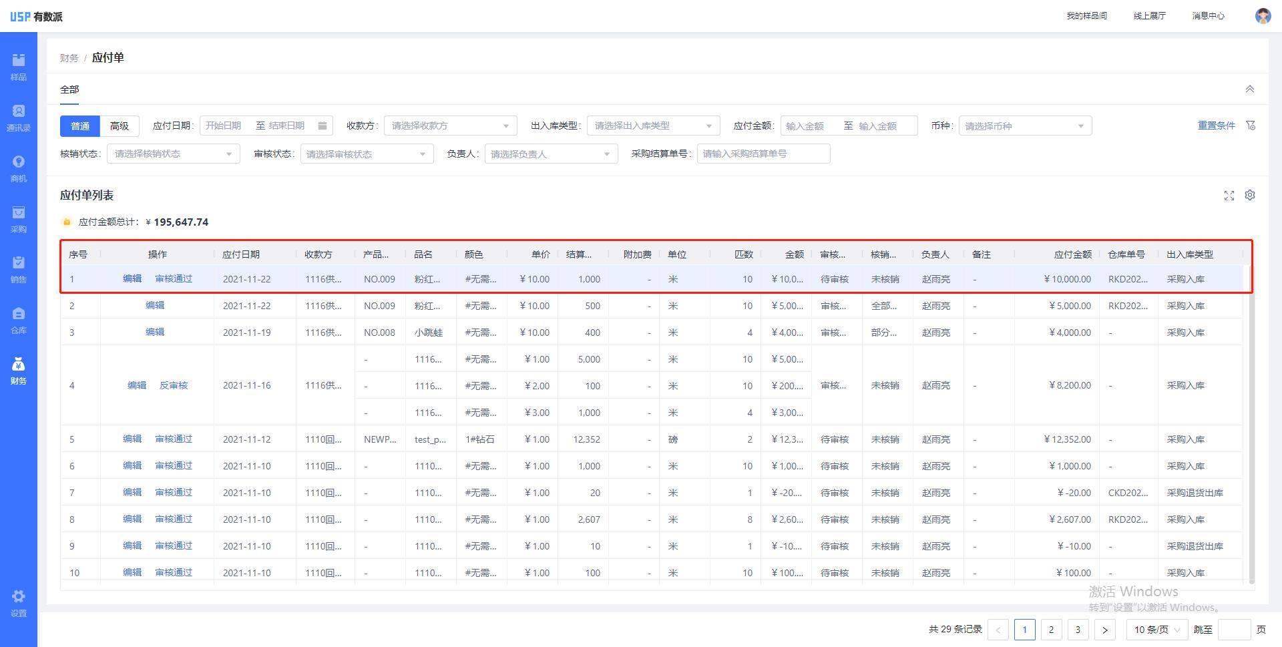Click 编辑 in row 2

pos(155,305)
